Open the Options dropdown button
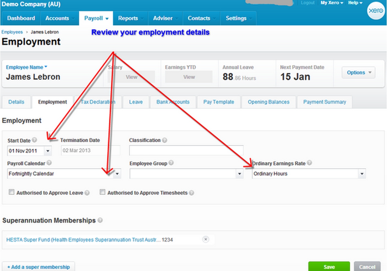The height and width of the screenshot is (271, 388). (358, 73)
